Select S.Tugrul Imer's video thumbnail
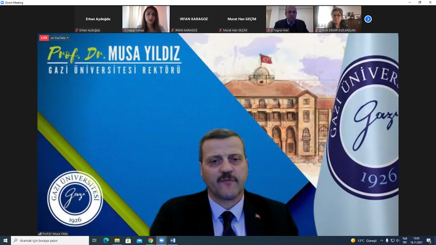Screen dimensions: 436x245 pos(290,19)
